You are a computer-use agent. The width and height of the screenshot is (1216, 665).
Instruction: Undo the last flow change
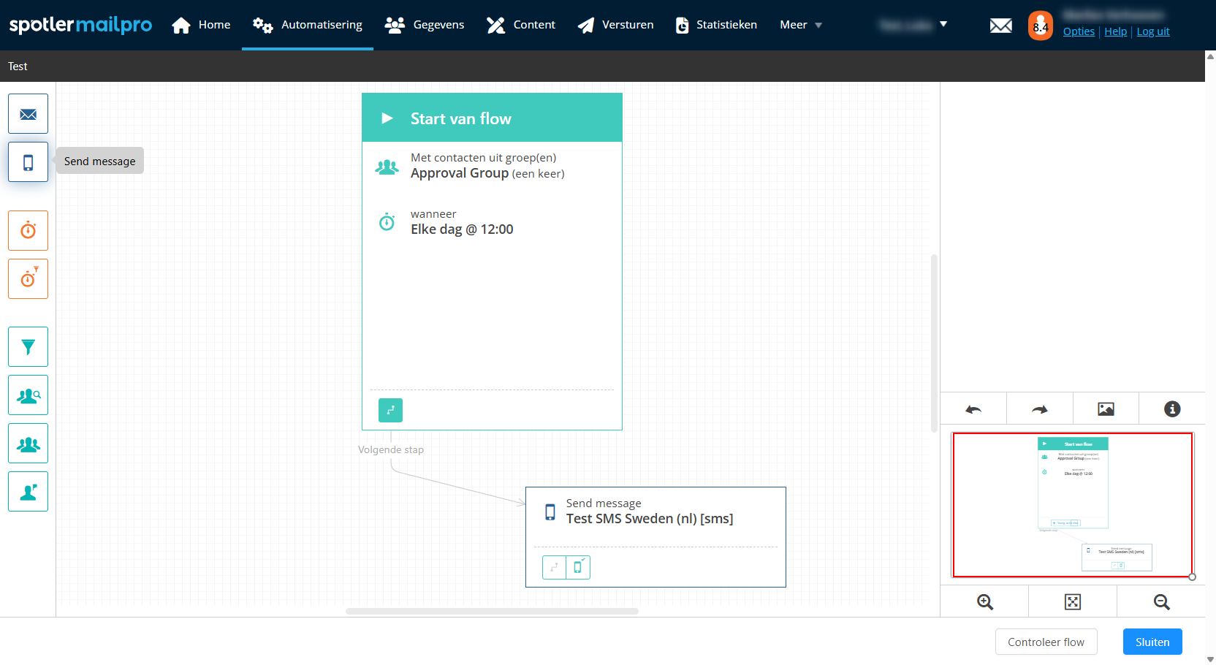973,409
